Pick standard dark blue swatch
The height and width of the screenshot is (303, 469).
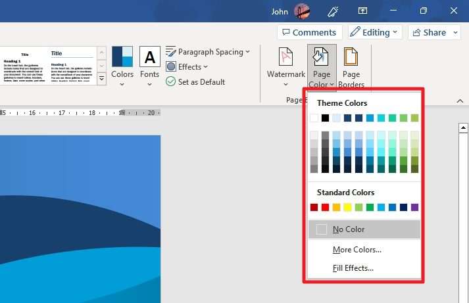tap(403, 208)
